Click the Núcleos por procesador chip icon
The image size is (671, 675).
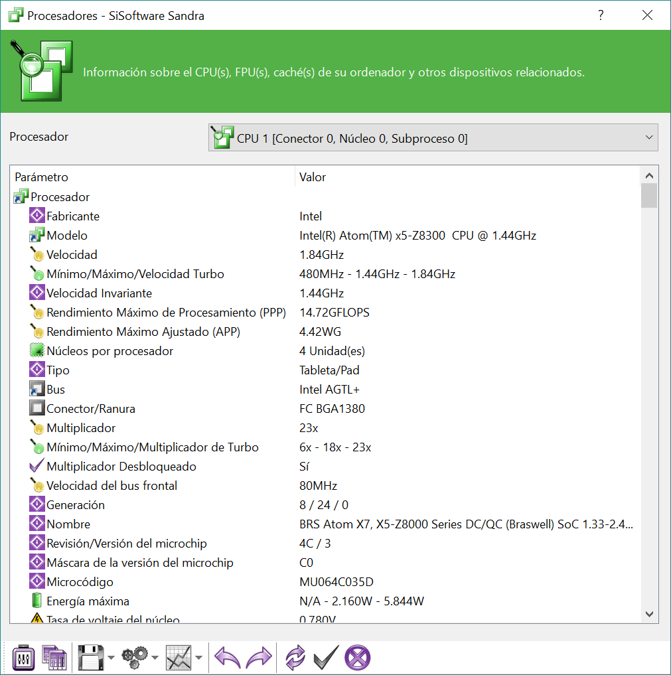(37, 350)
